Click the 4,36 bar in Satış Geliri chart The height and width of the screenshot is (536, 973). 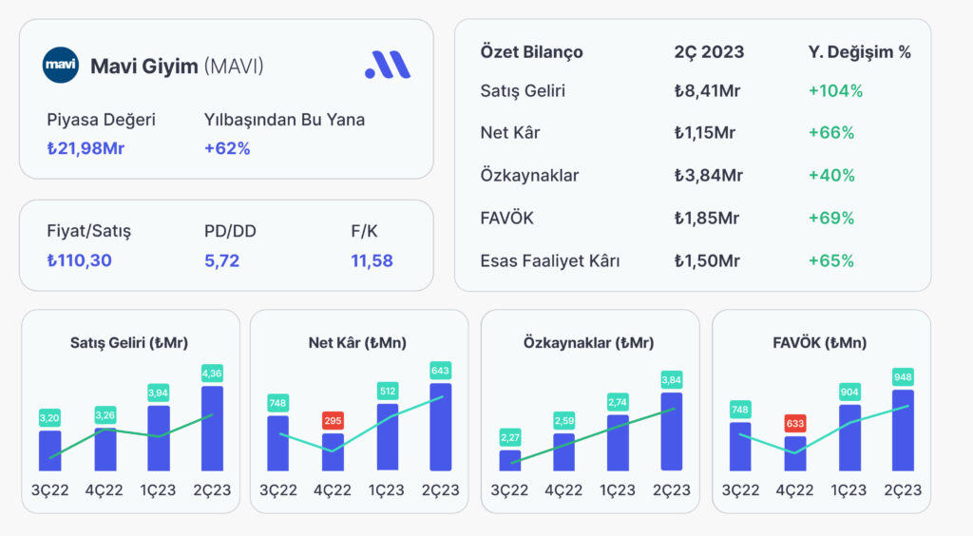coord(212,428)
